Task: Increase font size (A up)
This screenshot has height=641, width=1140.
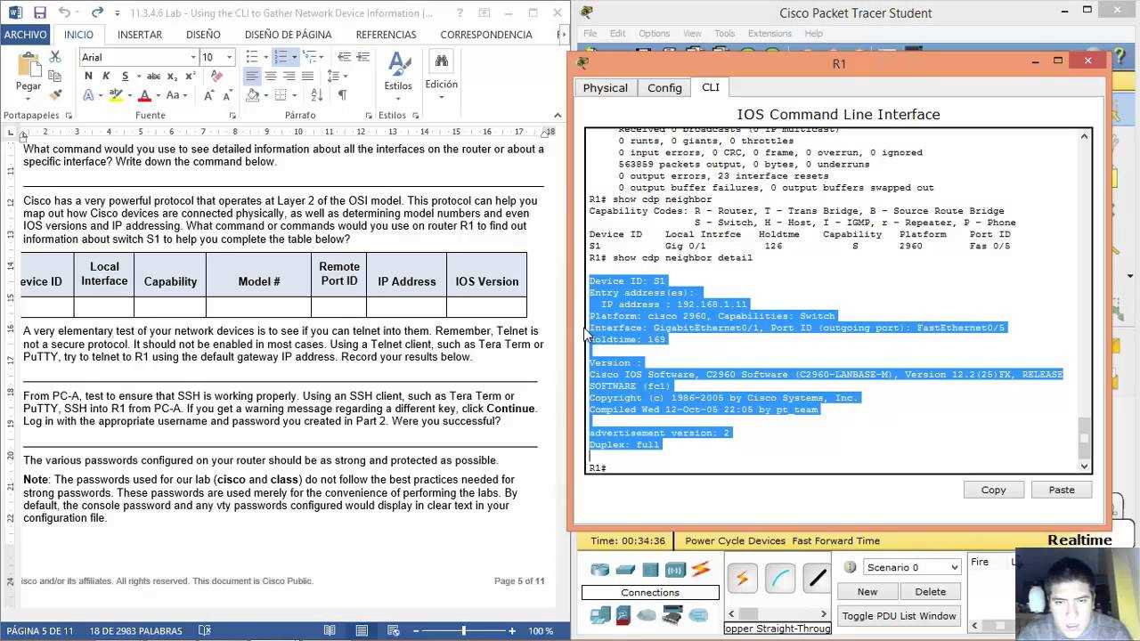Action: coord(209,95)
